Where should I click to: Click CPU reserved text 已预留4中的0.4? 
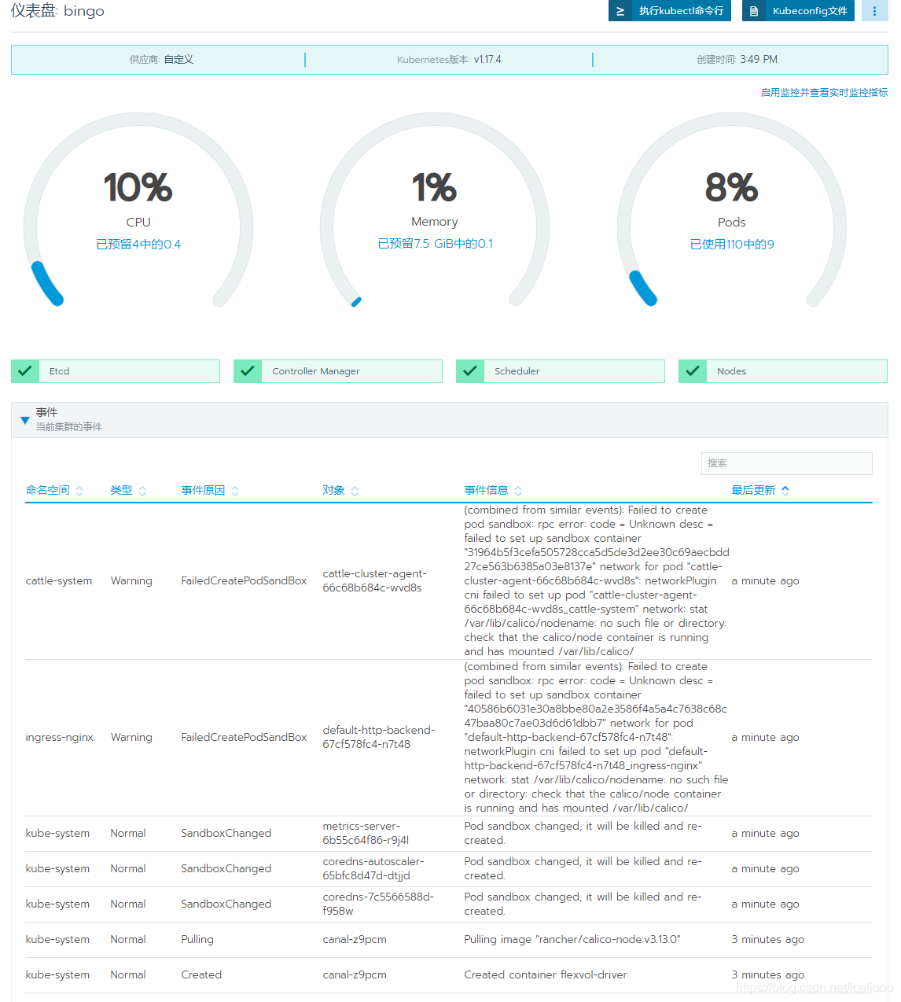point(138,245)
